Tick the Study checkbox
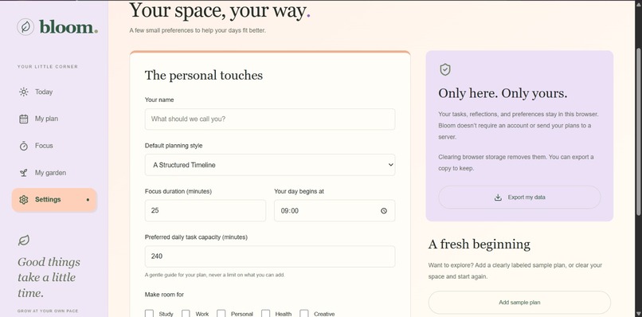This screenshot has height=317, width=642. 149,314
